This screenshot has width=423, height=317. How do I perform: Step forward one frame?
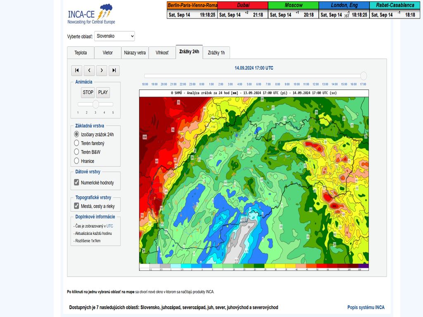pyautogui.click(x=102, y=71)
